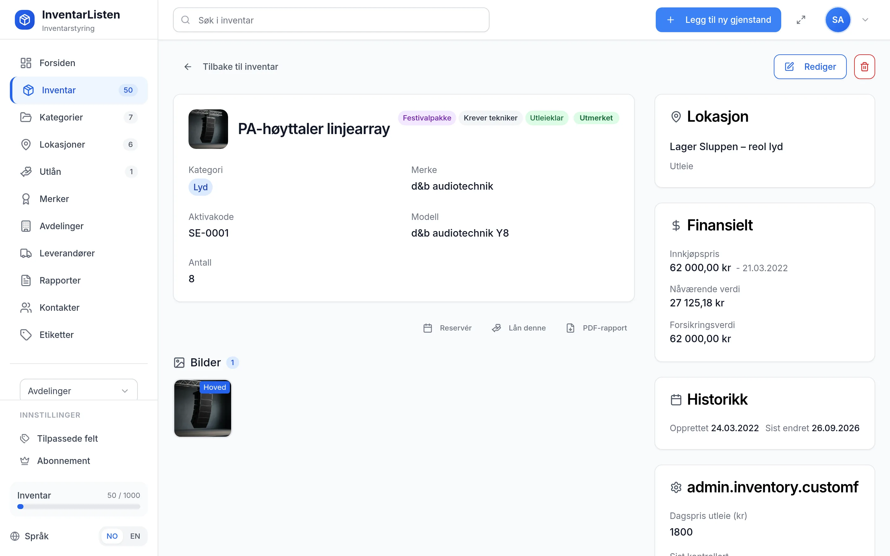Click the Rediger button

(x=810, y=66)
